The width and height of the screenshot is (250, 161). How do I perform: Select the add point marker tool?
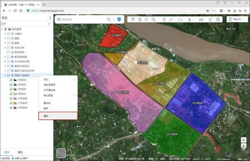[x=164, y=19]
